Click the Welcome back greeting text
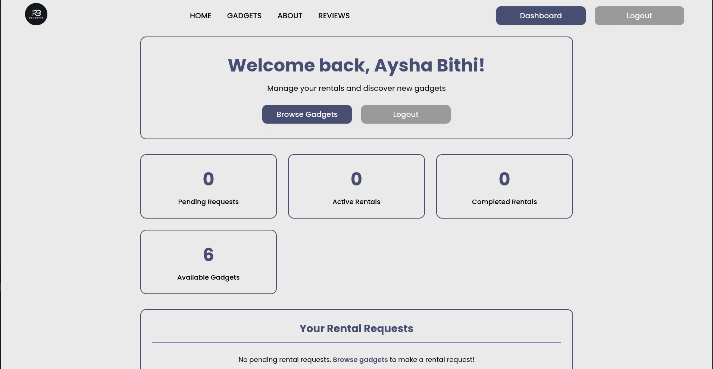Image resolution: width=713 pixels, height=369 pixels. coord(356,65)
